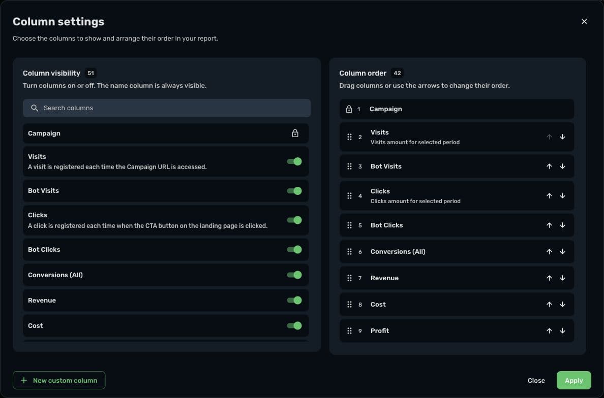604x398 pixels.
Task: Move Cost up one position
Action: click(549, 305)
